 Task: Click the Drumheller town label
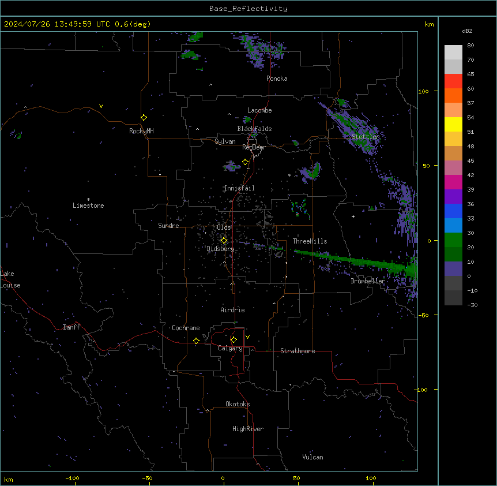click(368, 281)
